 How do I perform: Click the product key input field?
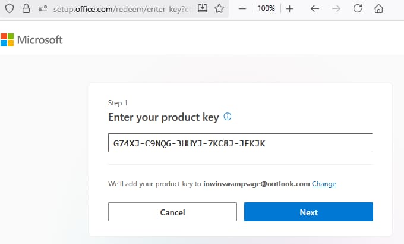(240, 143)
